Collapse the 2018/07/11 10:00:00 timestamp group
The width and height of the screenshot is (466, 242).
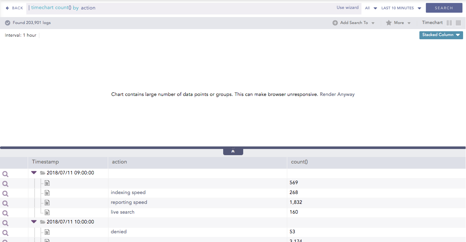pyautogui.click(x=34, y=222)
